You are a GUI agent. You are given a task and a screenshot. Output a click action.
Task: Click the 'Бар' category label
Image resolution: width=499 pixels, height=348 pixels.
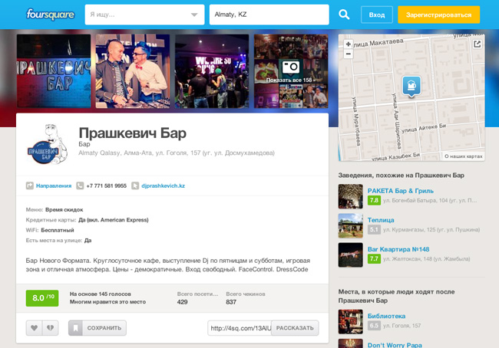click(x=84, y=144)
